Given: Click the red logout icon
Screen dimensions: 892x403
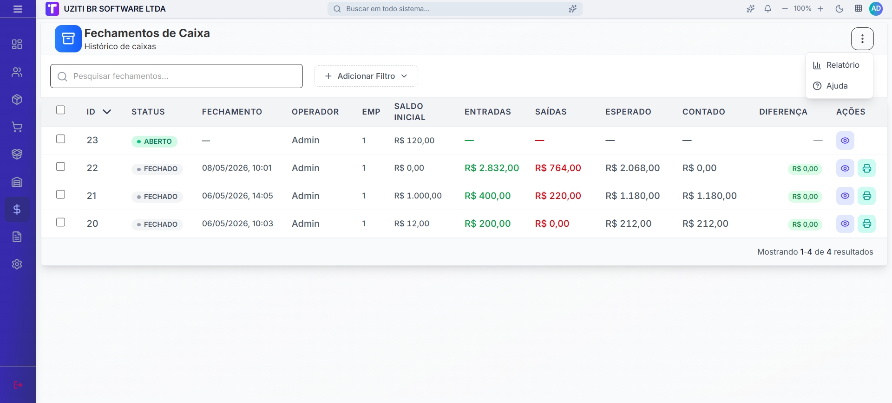Looking at the screenshot, I should tap(18, 385).
